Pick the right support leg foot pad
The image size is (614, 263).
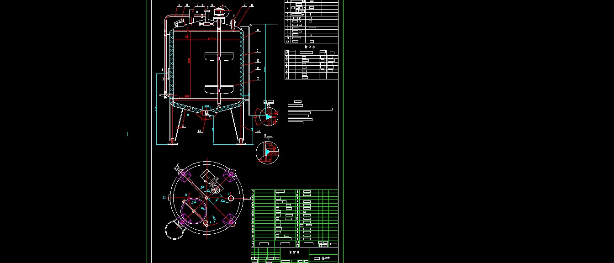240,143
